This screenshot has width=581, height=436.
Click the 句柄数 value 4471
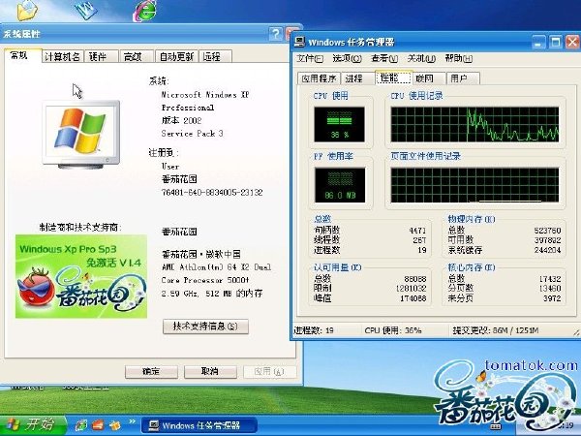[417, 231]
